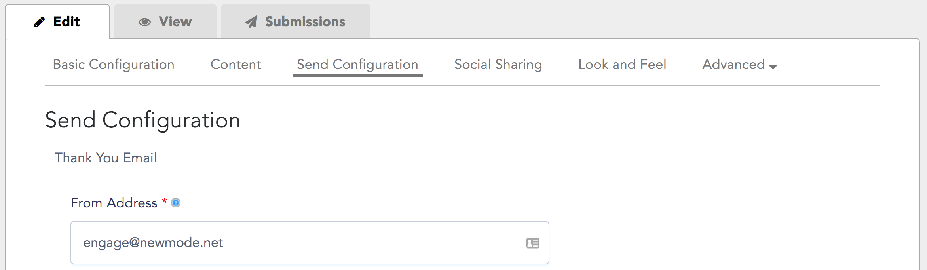Open the Content section
The width and height of the screenshot is (927, 270).
coord(236,65)
